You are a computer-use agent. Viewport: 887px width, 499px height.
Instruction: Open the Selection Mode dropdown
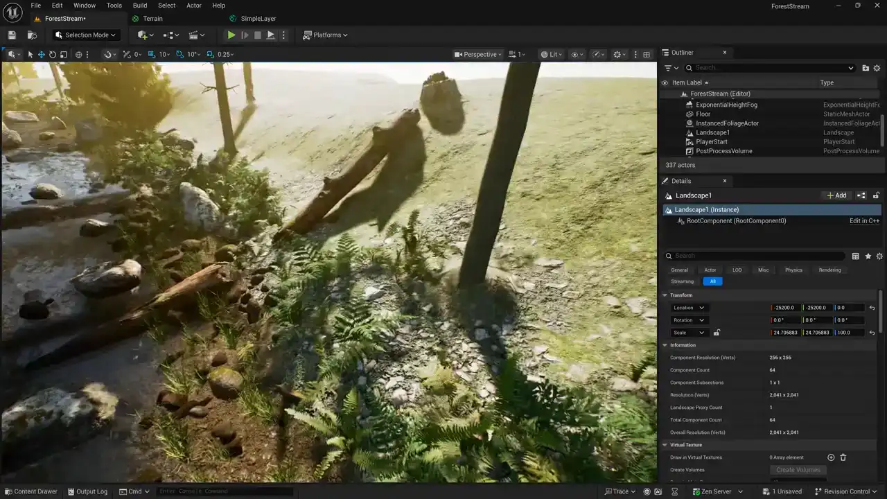click(x=86, y=35)
